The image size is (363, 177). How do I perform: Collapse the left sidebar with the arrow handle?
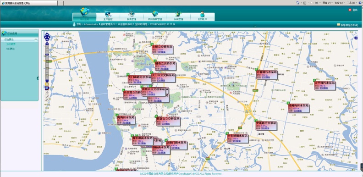[x=38, y=78]
